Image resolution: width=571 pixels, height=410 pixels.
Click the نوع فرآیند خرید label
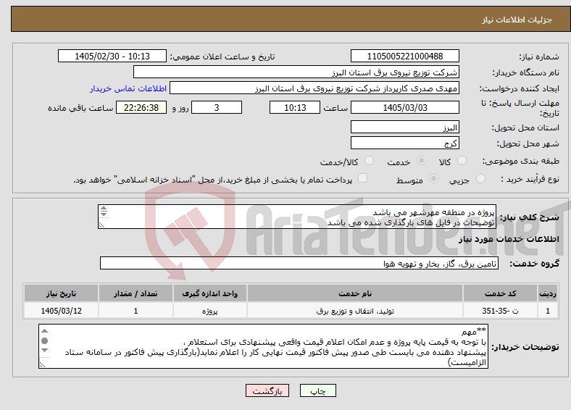click(x=530, y=179)
